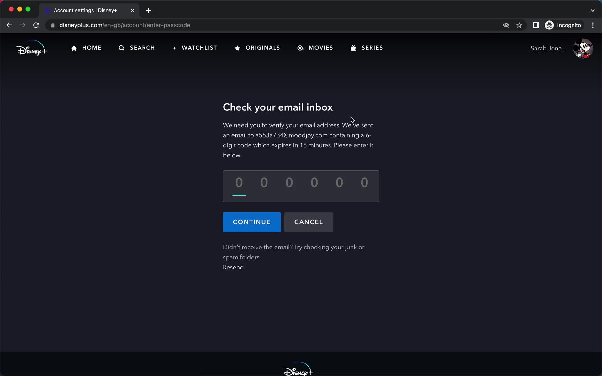The width and height of the screenshot is (602, 376).
Task: Open the Home icon in navigation
Action: (x=74, y=48)
